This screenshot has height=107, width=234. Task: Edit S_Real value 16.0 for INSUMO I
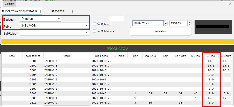211,98
